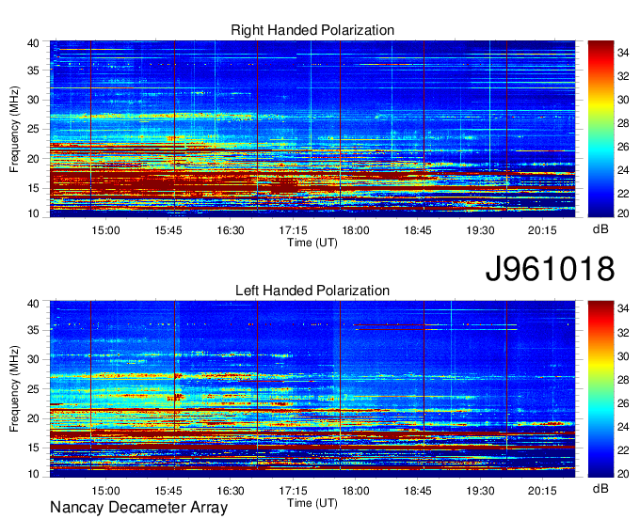640x519 pixels.
Task: Click 20 MHz tick on Right Handed frequency axis
Action: click(x=34, y=159)
